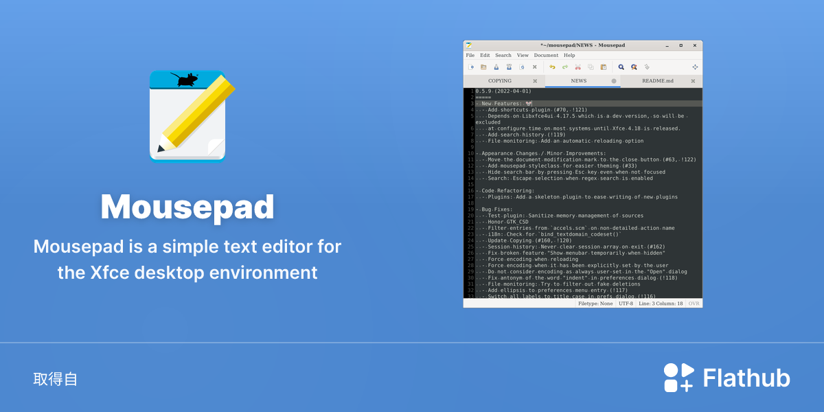Click the modified dot on NEWS tab

(x=614, y=81)
